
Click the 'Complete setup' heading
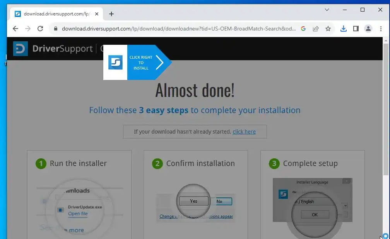pos(310,164)
